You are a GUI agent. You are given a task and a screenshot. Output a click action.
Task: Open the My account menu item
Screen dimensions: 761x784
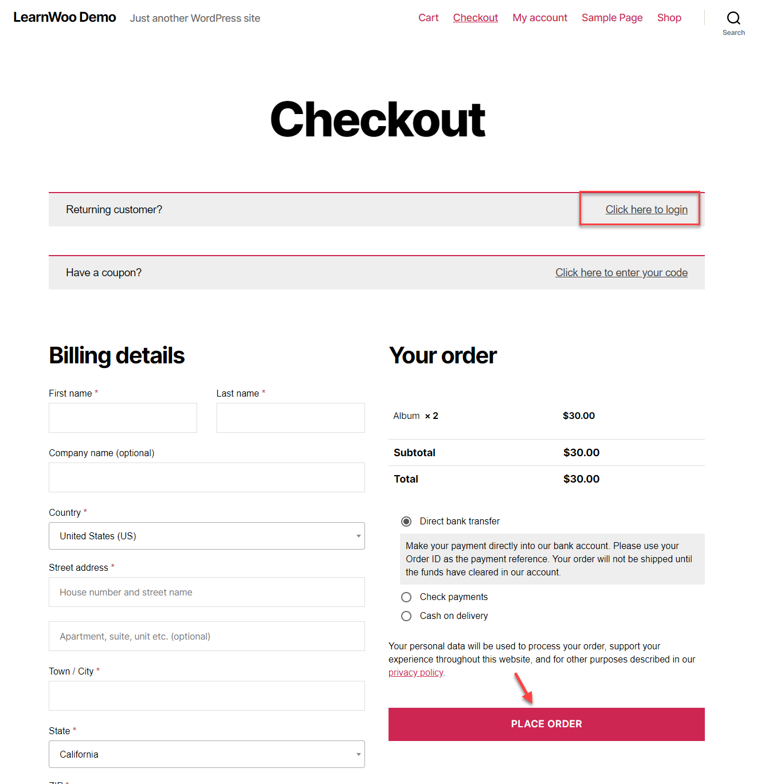(x=539, y=18)
